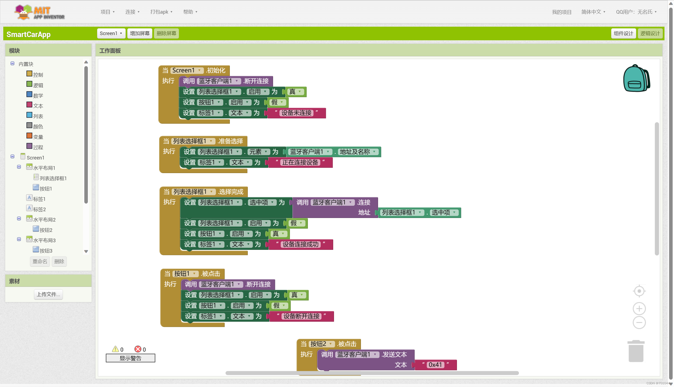Image resolution: width=674 pixels, height=387 pixels.
Task: Open the 连接 menu
Action: coord(132,12)
